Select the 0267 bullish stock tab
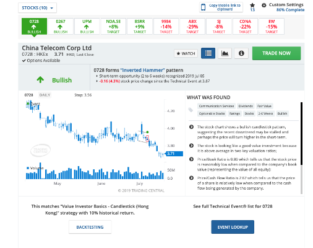 [x=61, y=26]
